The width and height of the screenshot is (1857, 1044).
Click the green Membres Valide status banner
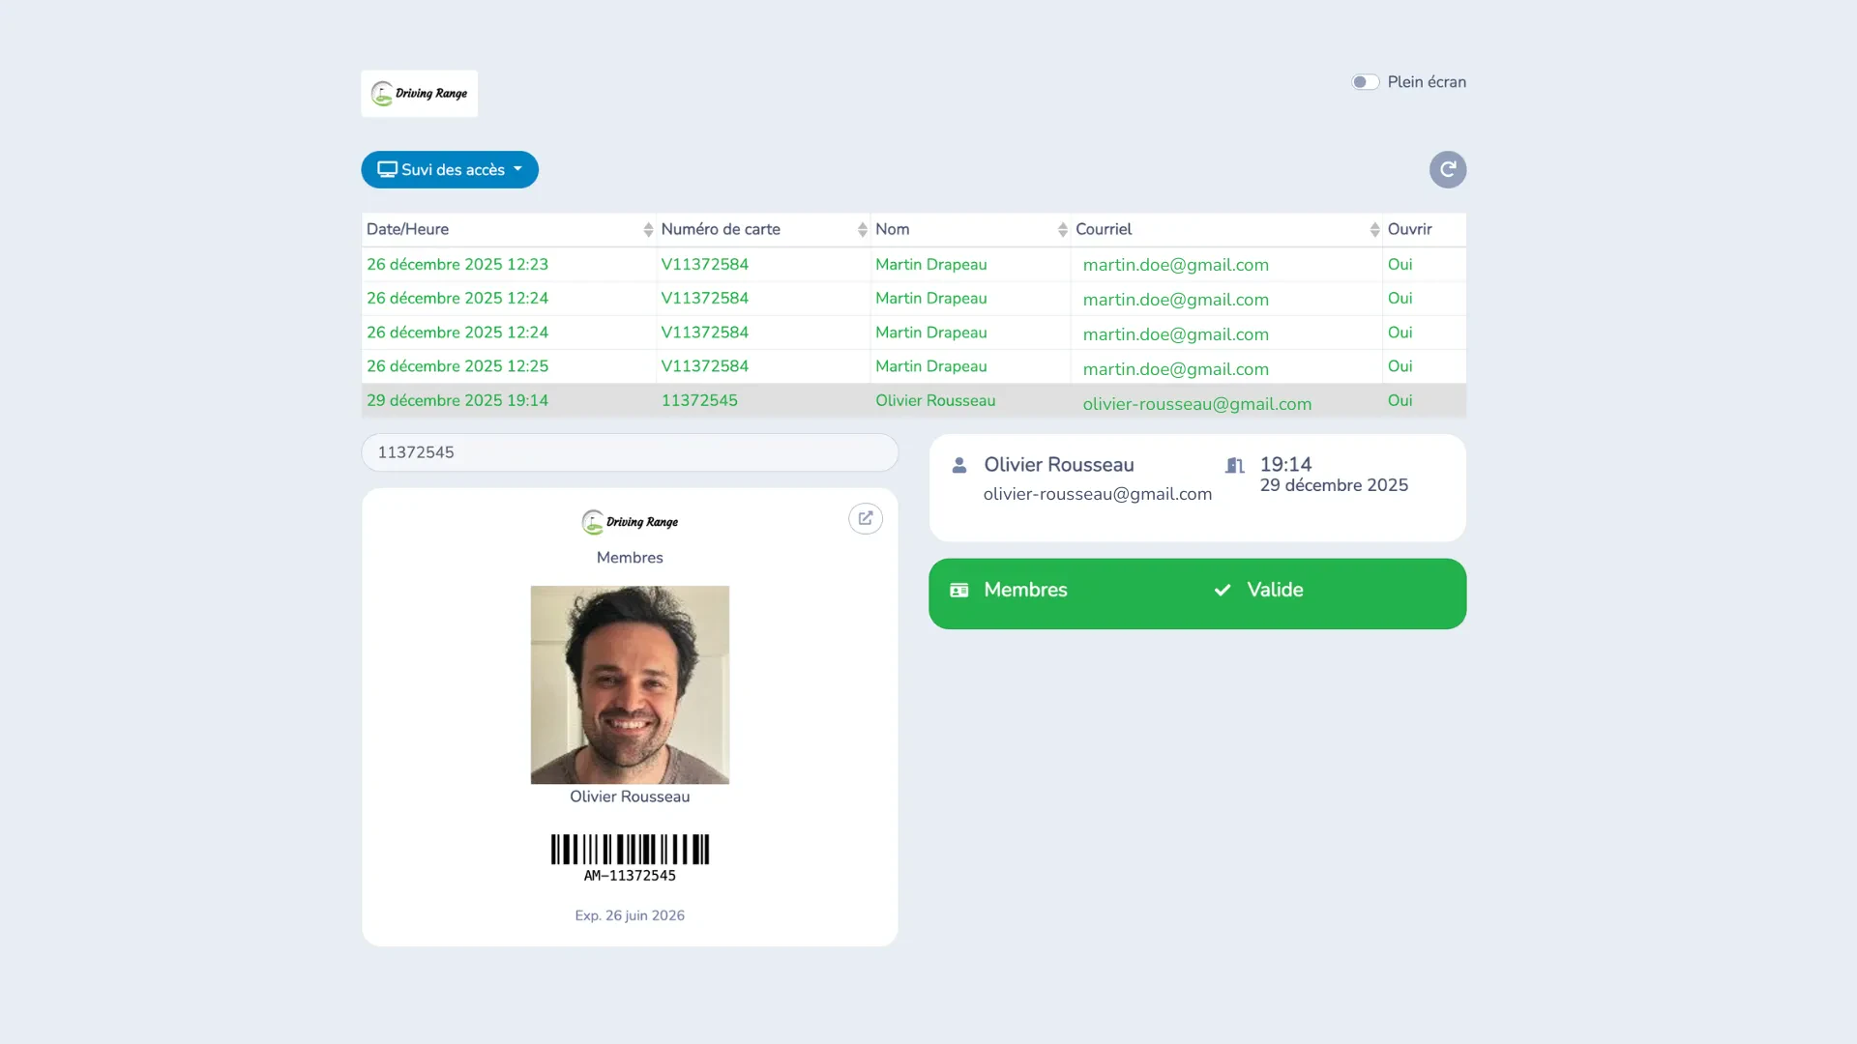click(x=1197, y=594)
